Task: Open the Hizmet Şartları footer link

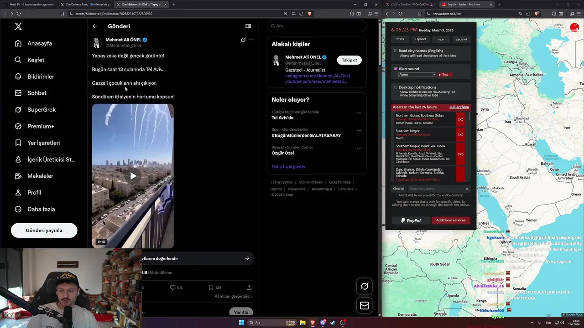Action: [282, 182]
